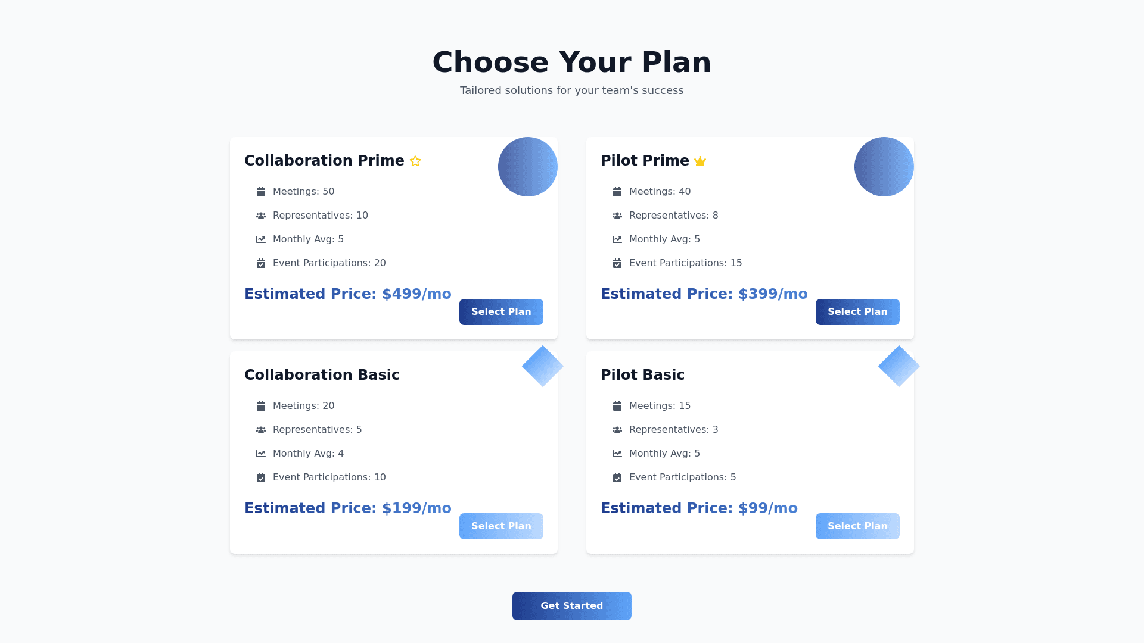Click chart icon in Pilot Prime card

pyautogui.click(x=617, y=239)
